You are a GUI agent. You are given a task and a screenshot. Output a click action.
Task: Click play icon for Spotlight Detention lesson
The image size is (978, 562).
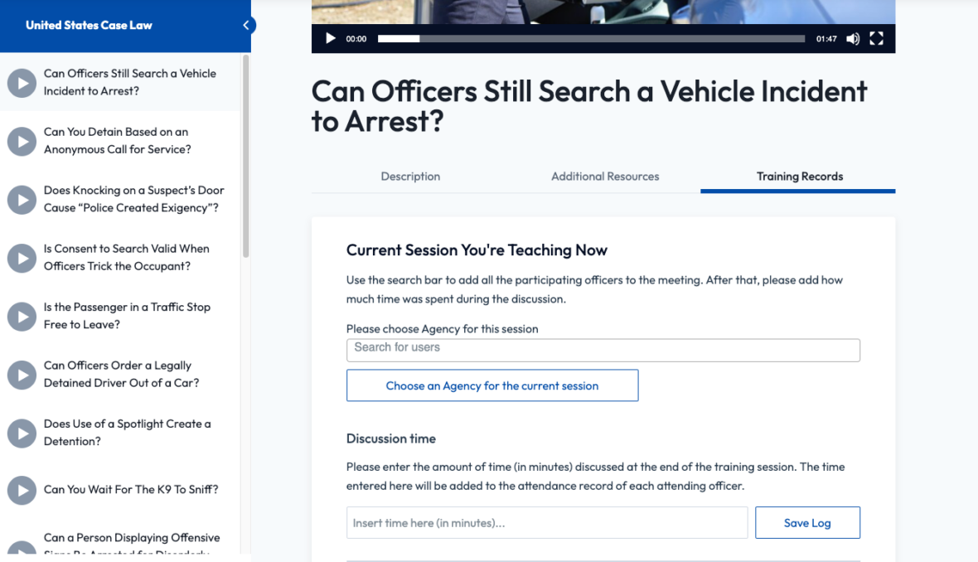coord(22,433)
